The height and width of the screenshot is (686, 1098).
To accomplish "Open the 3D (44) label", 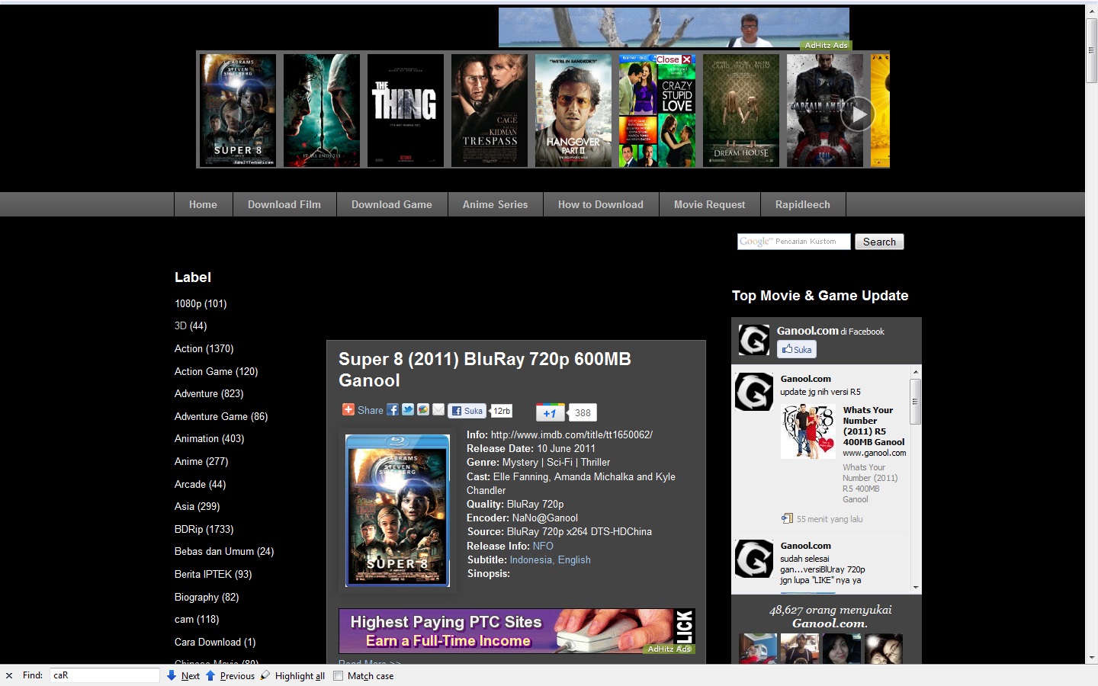I will (x=191, y=325).
